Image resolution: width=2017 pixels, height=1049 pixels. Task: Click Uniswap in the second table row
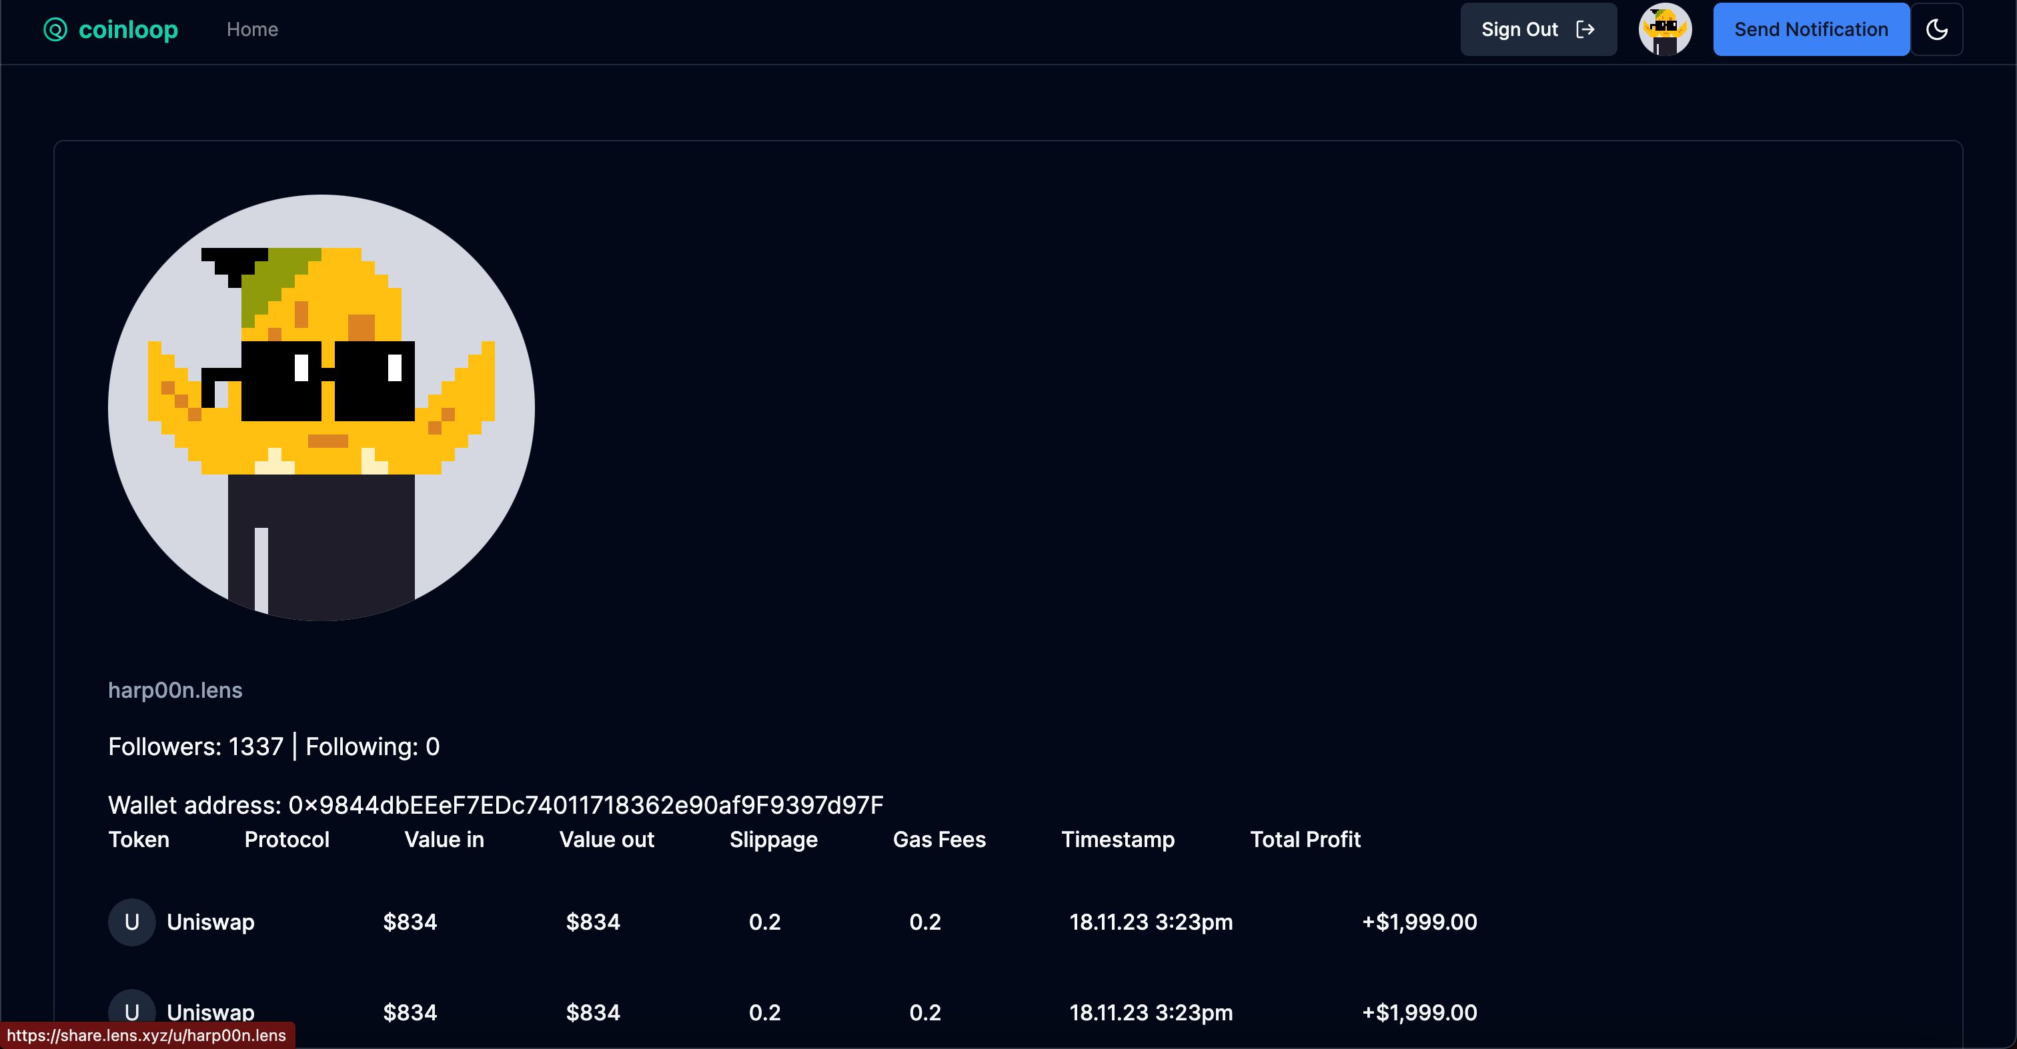(211, 1012)
